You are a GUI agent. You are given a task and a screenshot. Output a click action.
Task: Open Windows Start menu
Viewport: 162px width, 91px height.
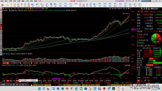pyautogui.click(x=39, y=88)
